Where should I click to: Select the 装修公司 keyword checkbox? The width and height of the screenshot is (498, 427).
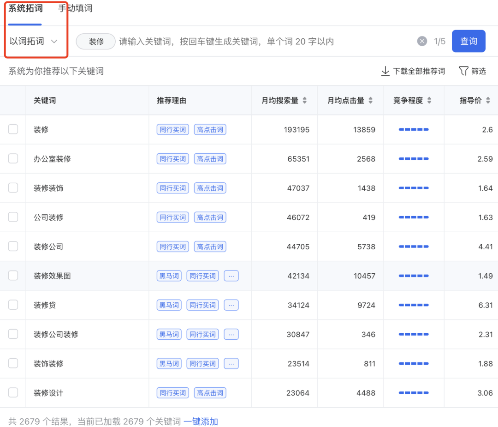[x=13, y=247]
